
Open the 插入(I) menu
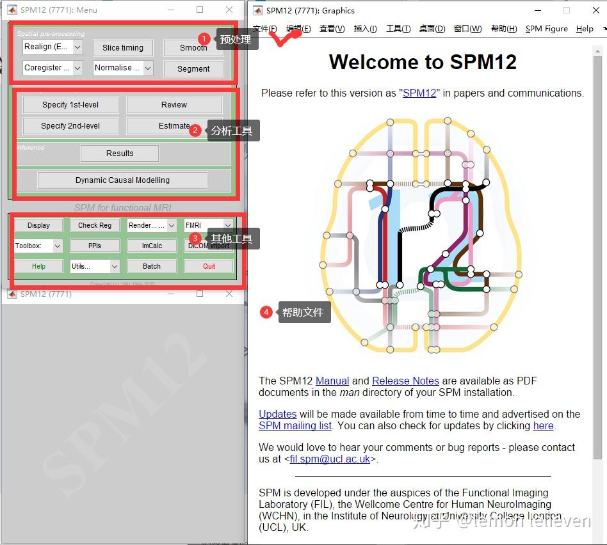coord(366,29)
